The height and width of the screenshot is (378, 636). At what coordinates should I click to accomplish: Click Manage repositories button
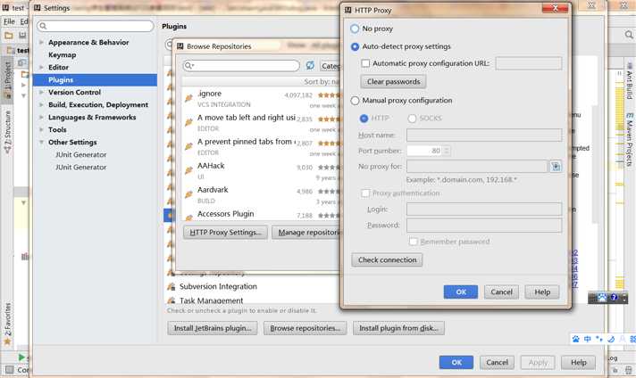pos(306,233)
